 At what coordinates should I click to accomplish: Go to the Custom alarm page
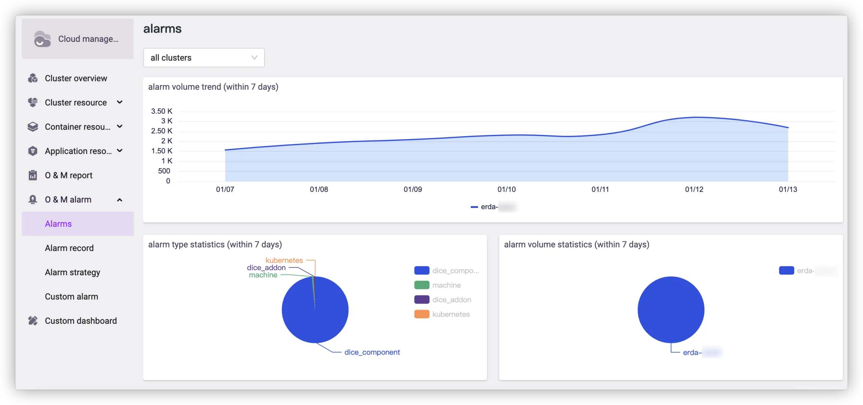coord(72,297)
